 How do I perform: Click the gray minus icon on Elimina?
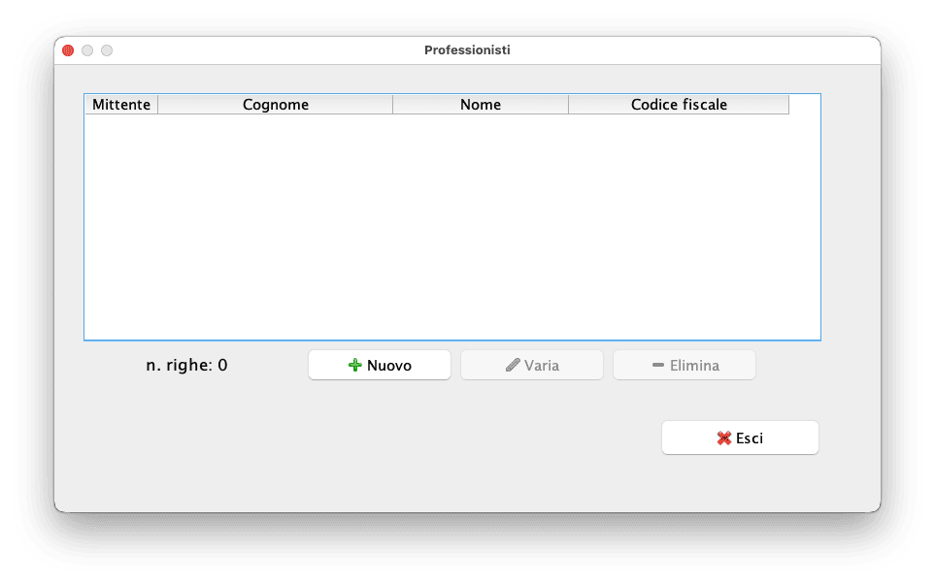click(x=658, y=365)
